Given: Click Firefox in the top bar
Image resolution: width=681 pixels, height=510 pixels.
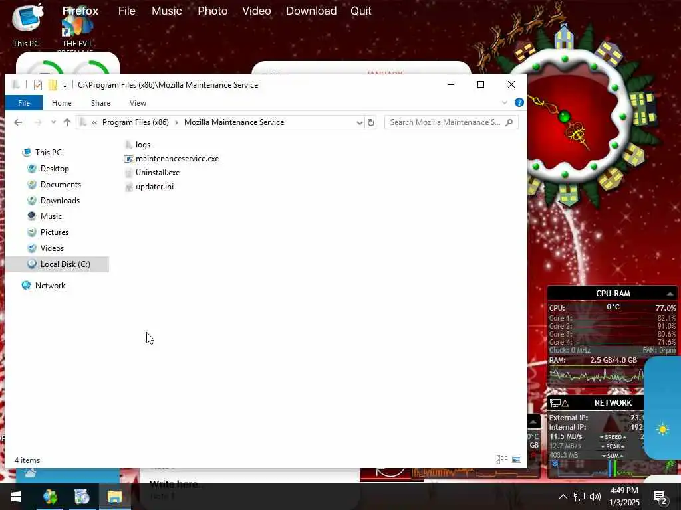Looking at the screenshot, I should [80, 11].
